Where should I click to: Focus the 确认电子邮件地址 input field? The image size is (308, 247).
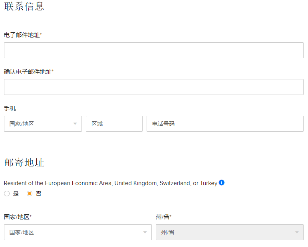pos(154,87)
